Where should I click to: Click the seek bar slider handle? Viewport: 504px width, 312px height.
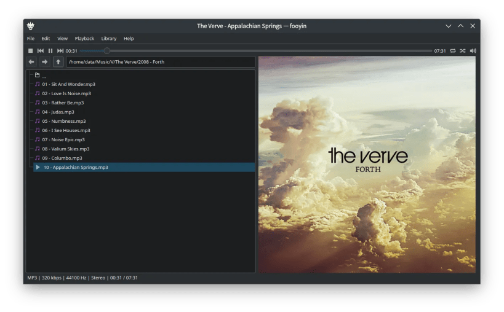(106, 50)
